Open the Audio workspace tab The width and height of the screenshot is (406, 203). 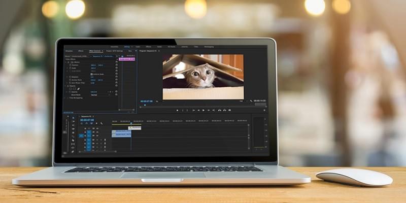point(159,47)
